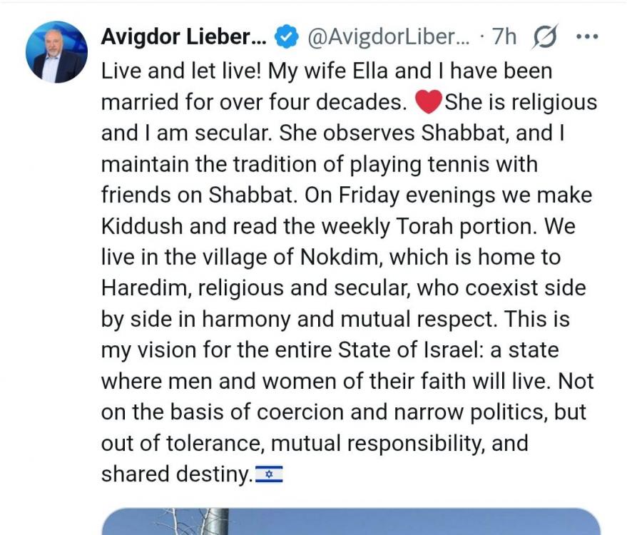Click the phrase 'Live and let live!'
The width and height of the screenshot is (627, 535).
pos(180,71)
